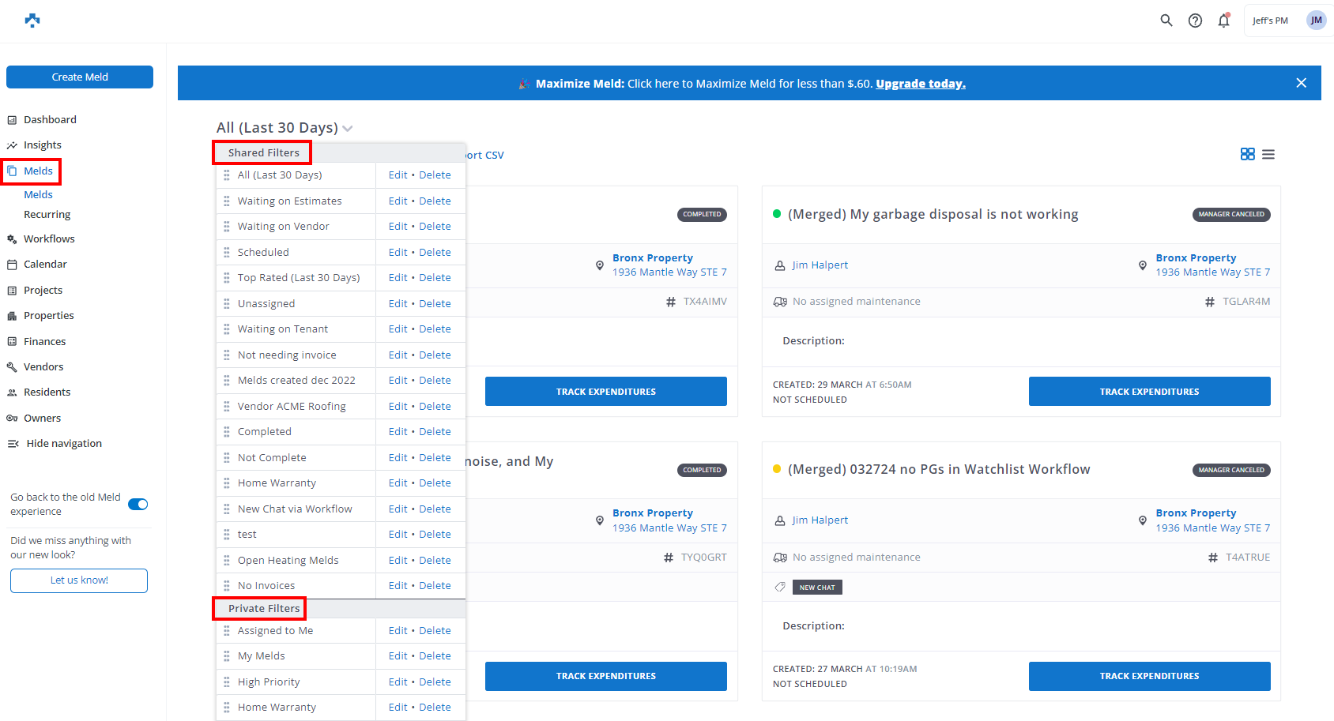Delete the High Priority filter

tap(435, 682)
